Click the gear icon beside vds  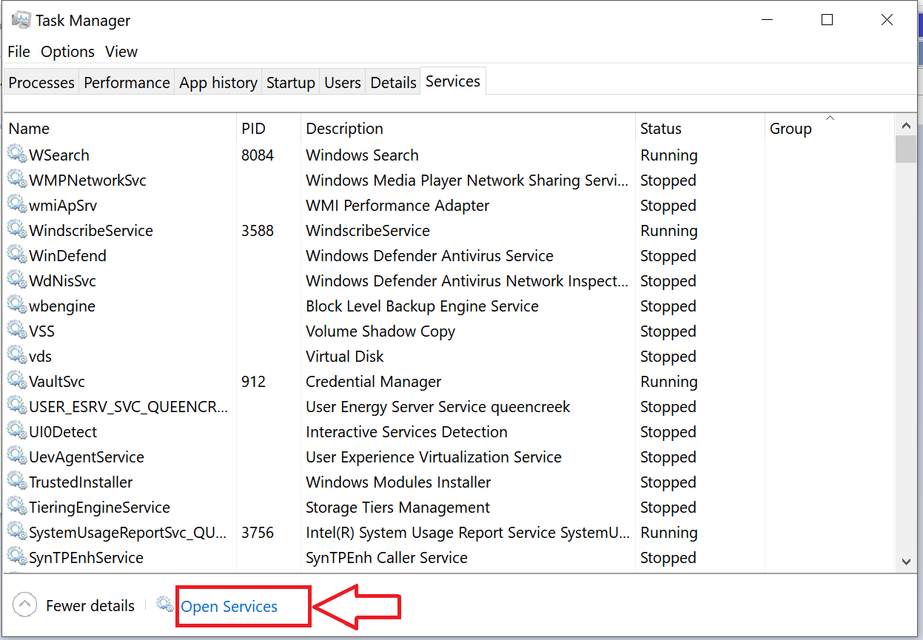point(17,355)
